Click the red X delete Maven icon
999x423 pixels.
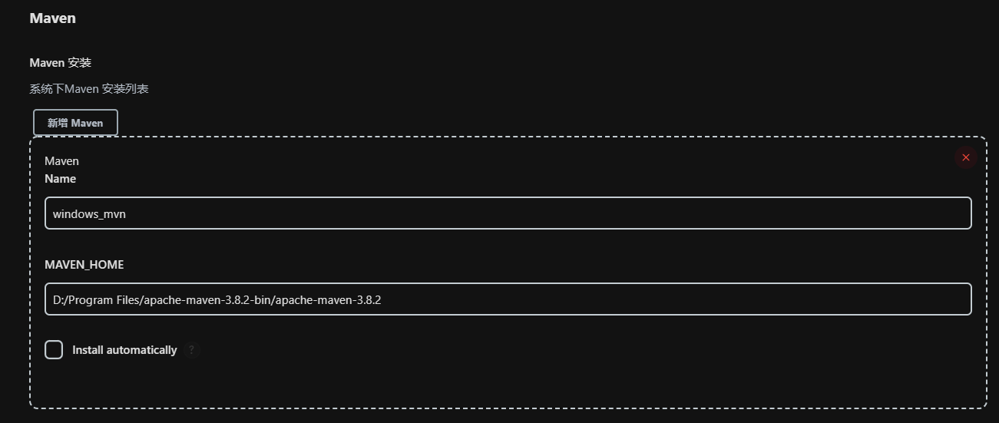[x=965, y=157]
